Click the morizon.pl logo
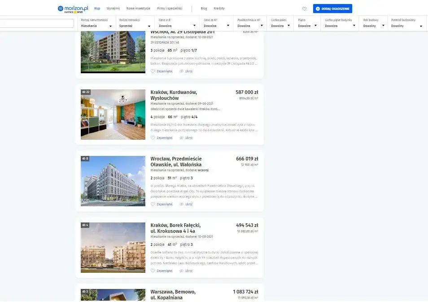Image resolution: width=428 pixels, height=302 pixels. 73,9
